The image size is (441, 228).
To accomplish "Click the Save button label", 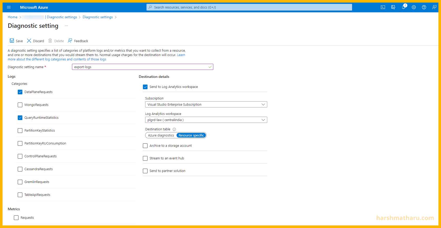I will [x=19, y=41].
